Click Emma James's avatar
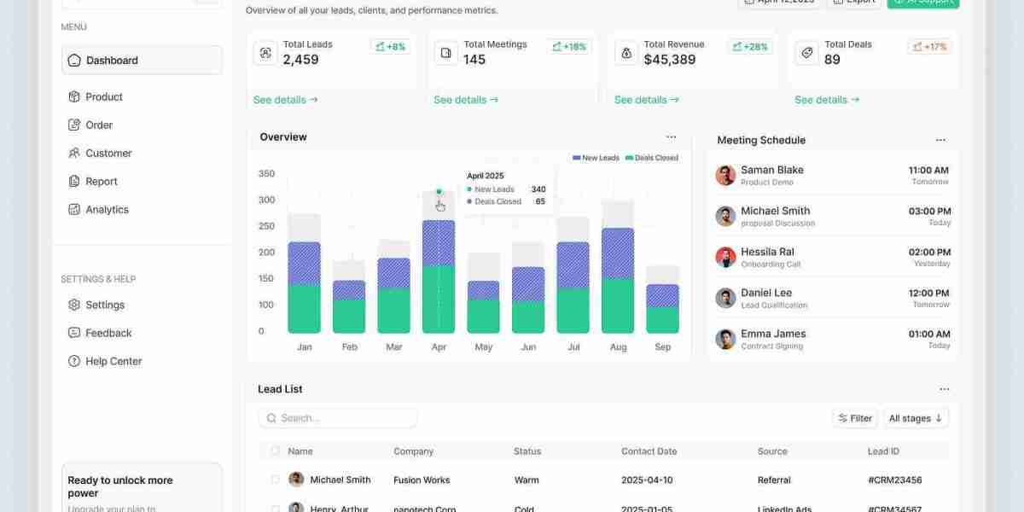This screenshot has height=512, width=1024. [725, 339]
